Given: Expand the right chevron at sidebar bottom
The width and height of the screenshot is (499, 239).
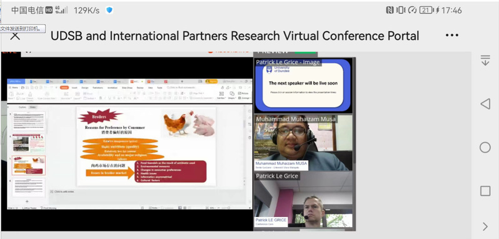Looking at the screenshot, I should tap(485, 226).
